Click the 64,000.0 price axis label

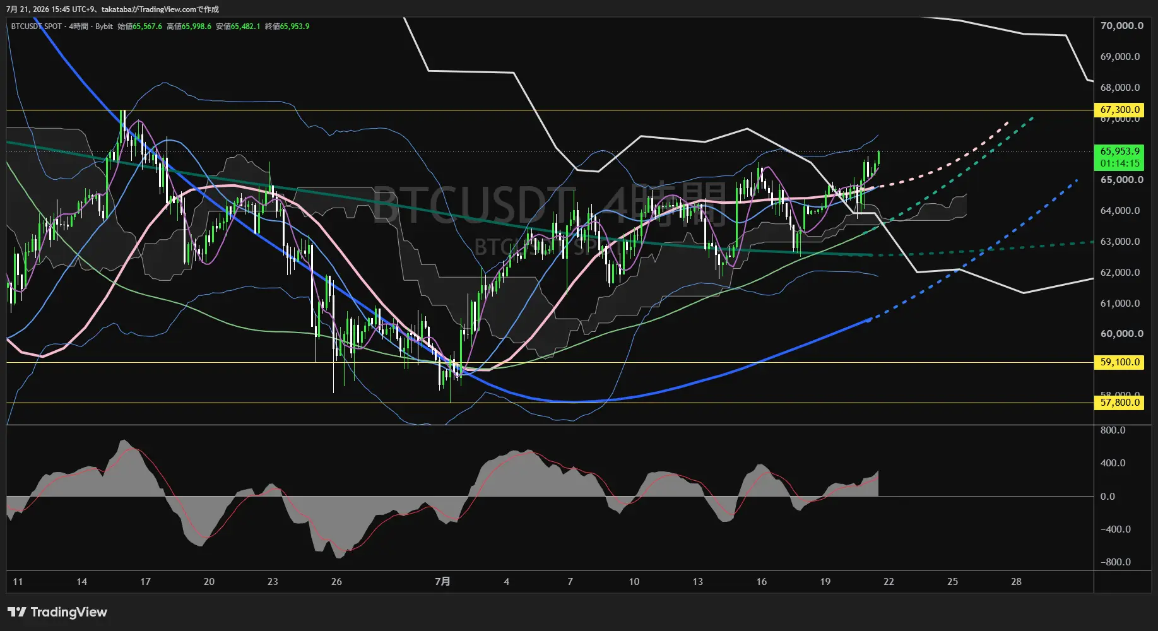click(x=1120, y=211)
